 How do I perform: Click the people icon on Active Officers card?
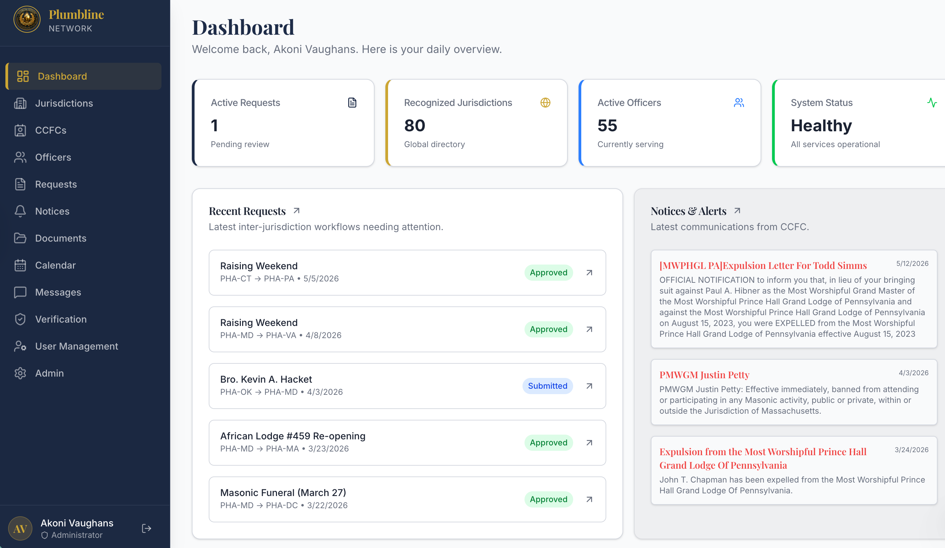tap(739, 103)
